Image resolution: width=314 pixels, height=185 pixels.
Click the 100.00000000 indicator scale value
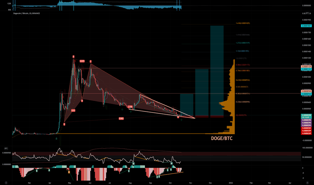tap(307, 148)
